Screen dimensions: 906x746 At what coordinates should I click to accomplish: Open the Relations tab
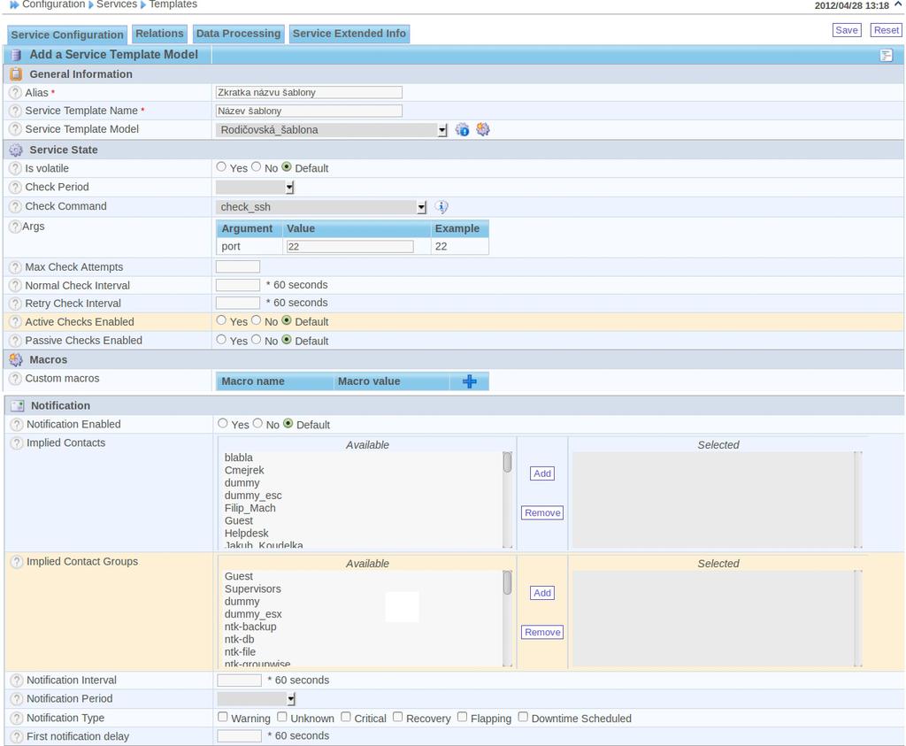point(159,34)
